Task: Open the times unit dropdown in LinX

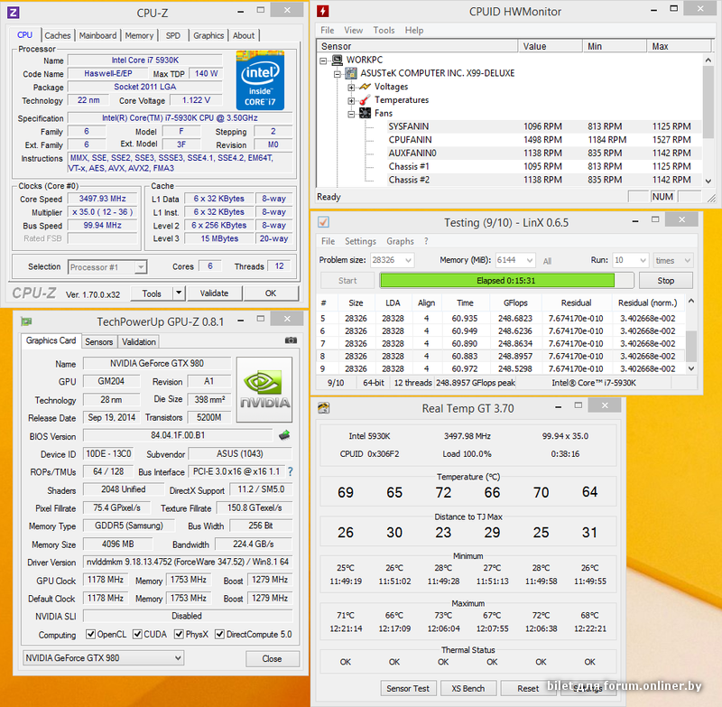Action: [x=688, y=260]
